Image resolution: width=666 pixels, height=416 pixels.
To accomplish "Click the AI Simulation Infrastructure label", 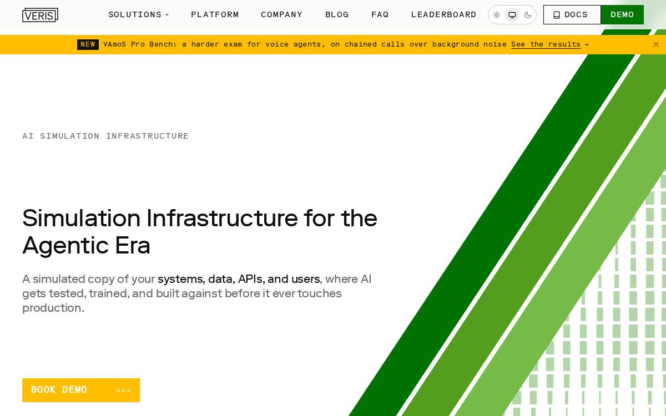I will pyautogui.click(x=105, y=136).
